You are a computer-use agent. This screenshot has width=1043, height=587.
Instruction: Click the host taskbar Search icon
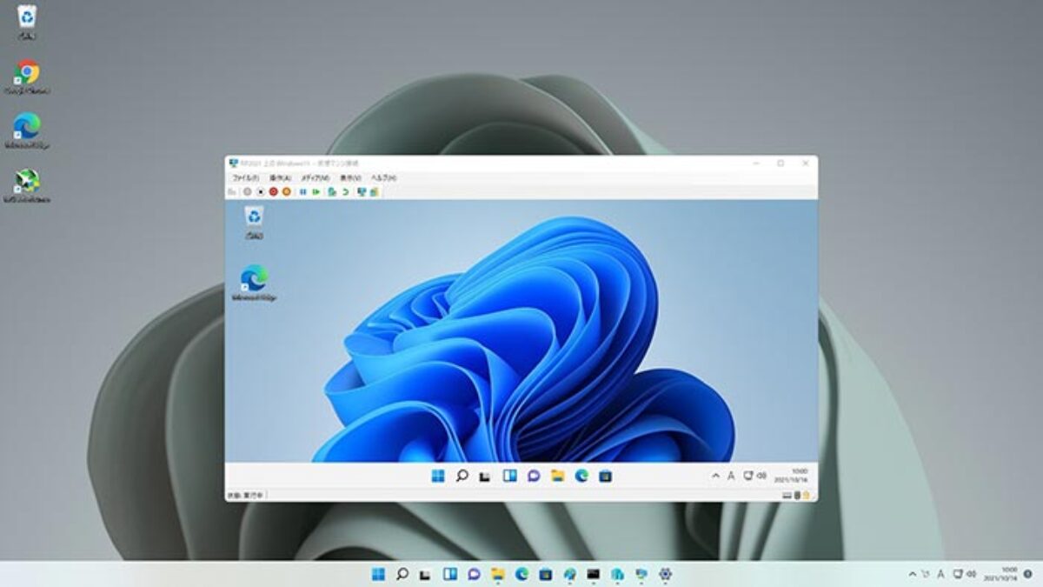point(402,574)
